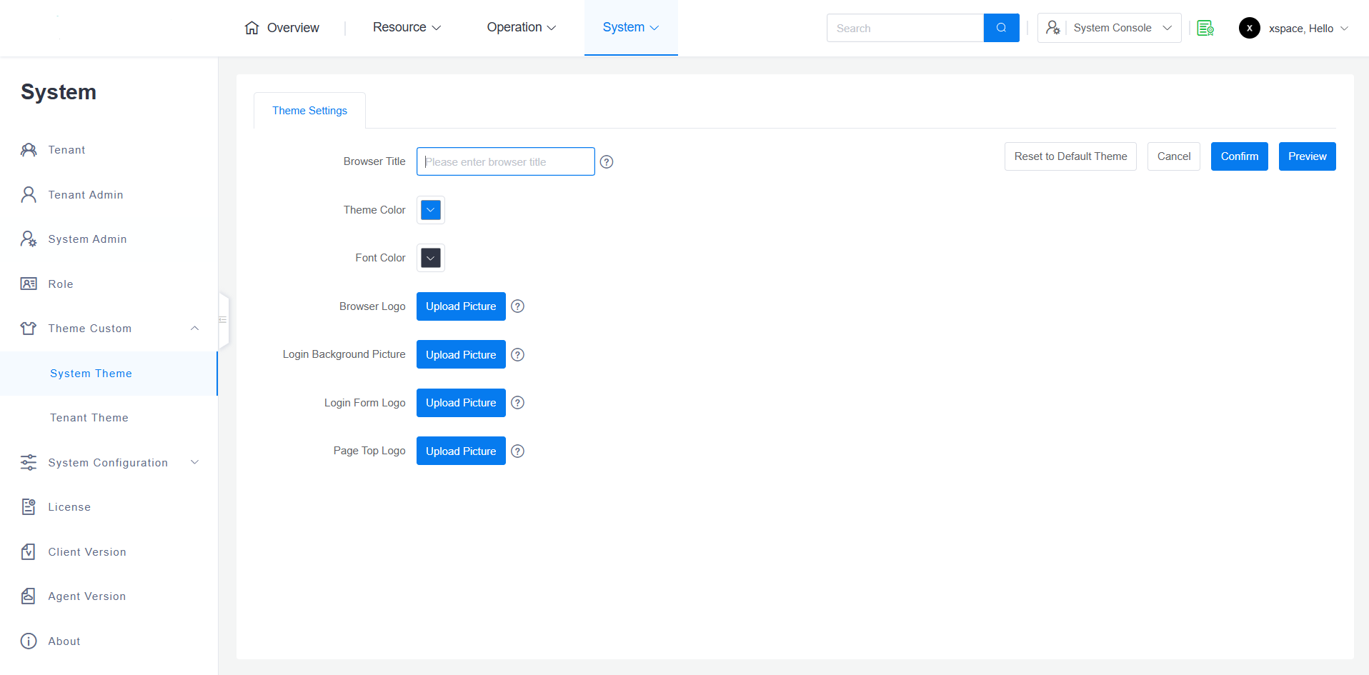Collapse sidebar using the middle edge handle
This screenshot has width=1369, height=675.
click(x=223, y=320)
